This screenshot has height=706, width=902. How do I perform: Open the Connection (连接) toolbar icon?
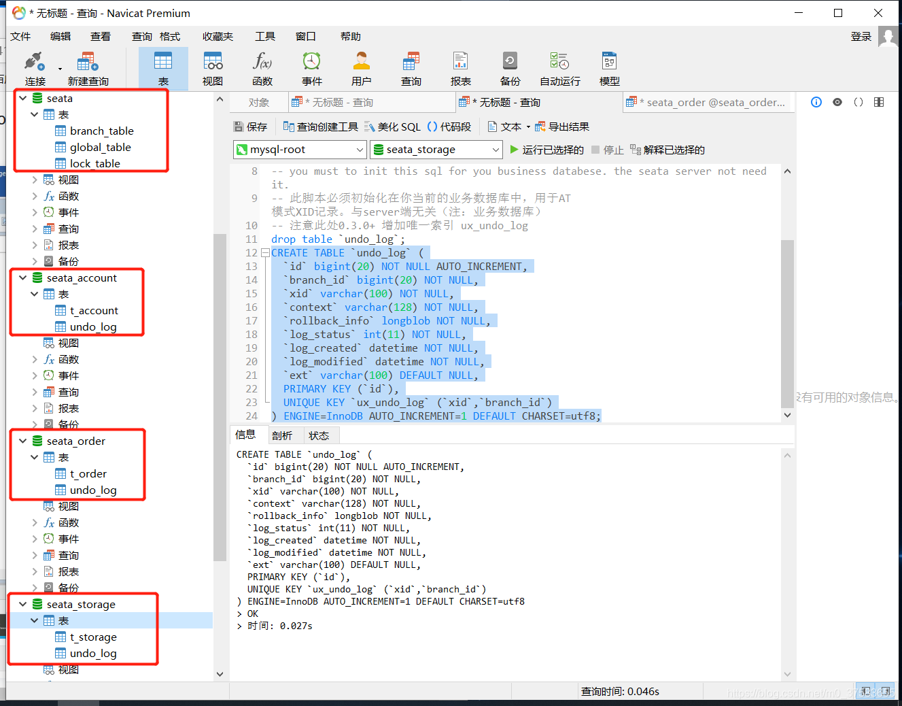point(35,69)
